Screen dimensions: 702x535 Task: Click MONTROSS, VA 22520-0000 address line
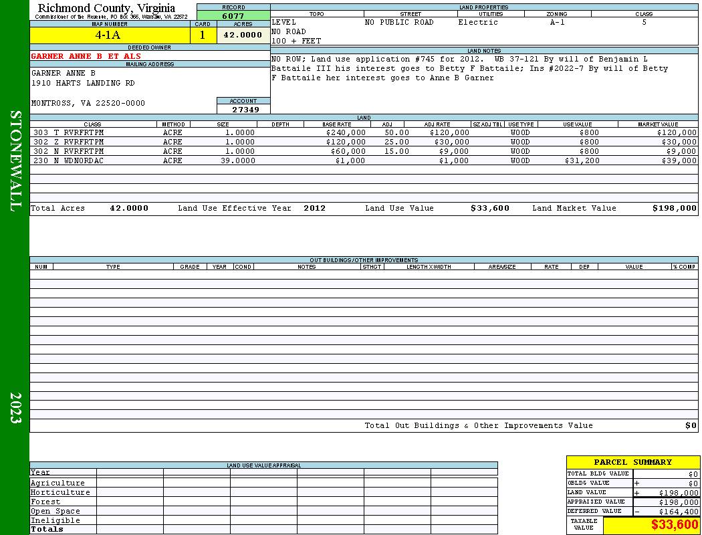(88, 103)
